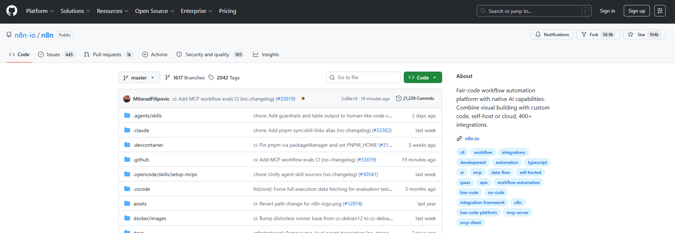Click the Sign up button
The image size is (675, 233).
click(x=637, y=11)
